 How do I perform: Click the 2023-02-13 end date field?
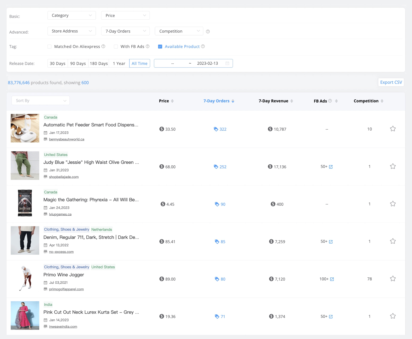(208, 63)
